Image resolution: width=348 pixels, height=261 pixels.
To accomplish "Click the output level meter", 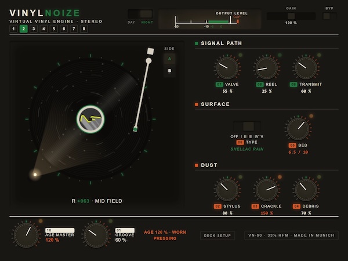I will click(209, 19).
